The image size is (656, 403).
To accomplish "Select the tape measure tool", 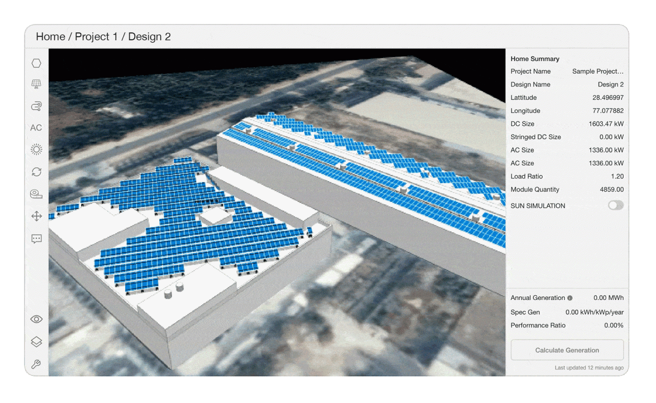I will pos(36,194).
